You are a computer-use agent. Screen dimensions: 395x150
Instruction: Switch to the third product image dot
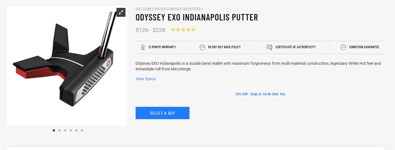pos(65,130)
